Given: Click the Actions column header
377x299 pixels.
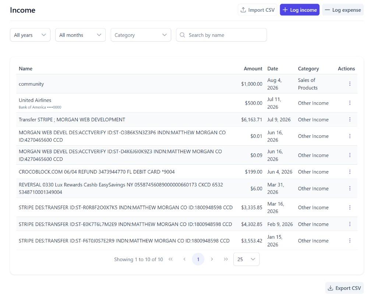Looking at the screenshot, I should [x=346, y=69].
